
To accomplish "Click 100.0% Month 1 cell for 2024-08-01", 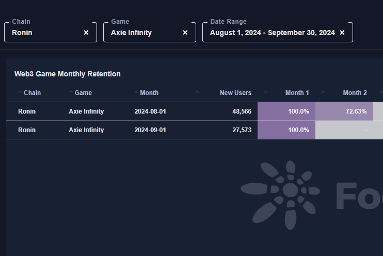I will (286, 111).
